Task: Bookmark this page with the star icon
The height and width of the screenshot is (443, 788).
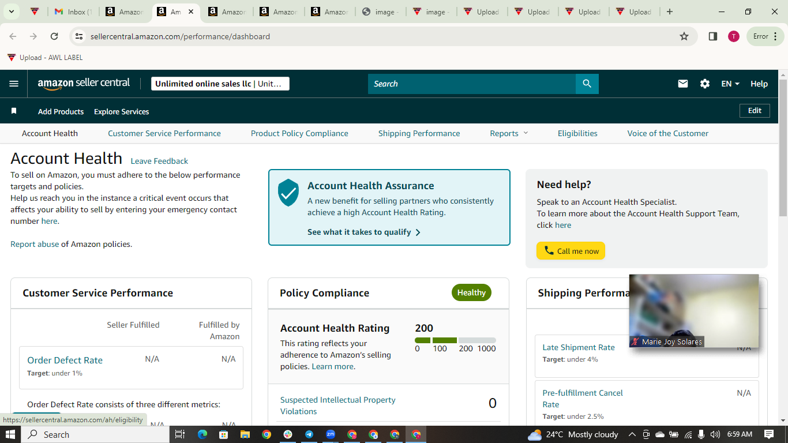Action: coord(684,36)
